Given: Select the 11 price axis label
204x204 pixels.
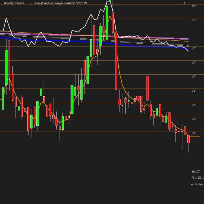Looking at the screenshot, I should pyautogui.click(x=194, y=133).
